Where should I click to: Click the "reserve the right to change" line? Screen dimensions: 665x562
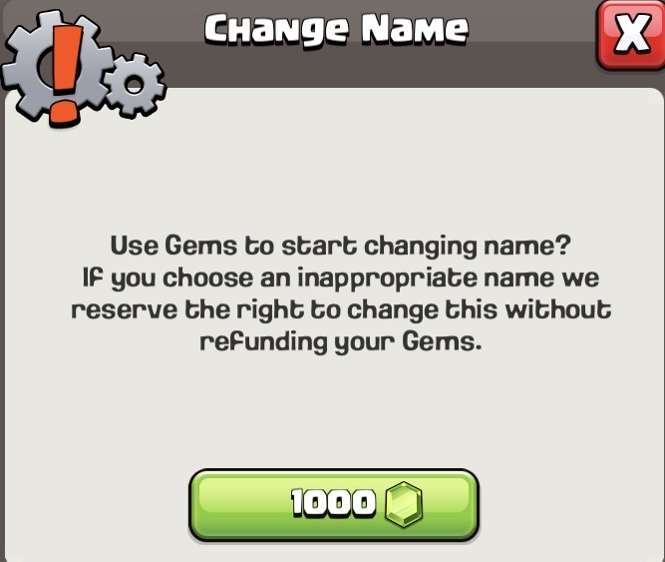tap(341, 309)
